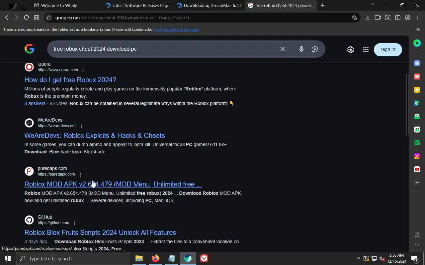Open Vivaldi browser from taskbar
425x265 pixels.
204,258
